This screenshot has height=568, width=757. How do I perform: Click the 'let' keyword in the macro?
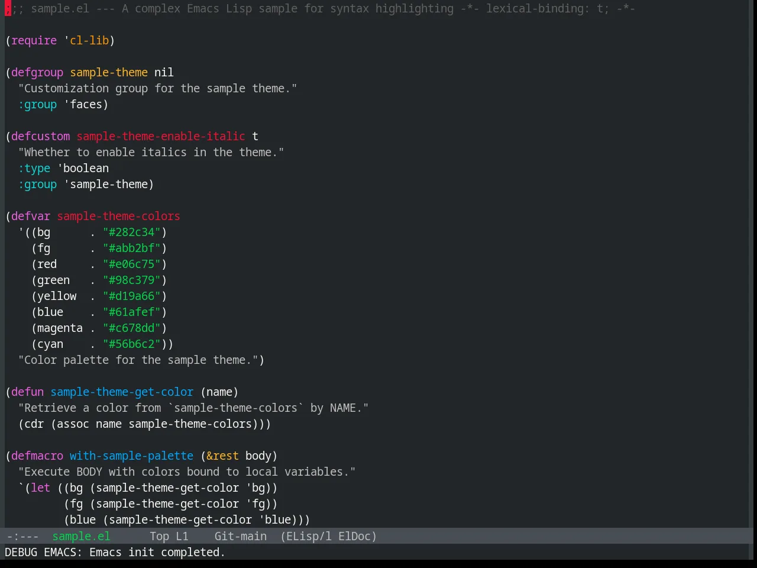pos(40,488)
